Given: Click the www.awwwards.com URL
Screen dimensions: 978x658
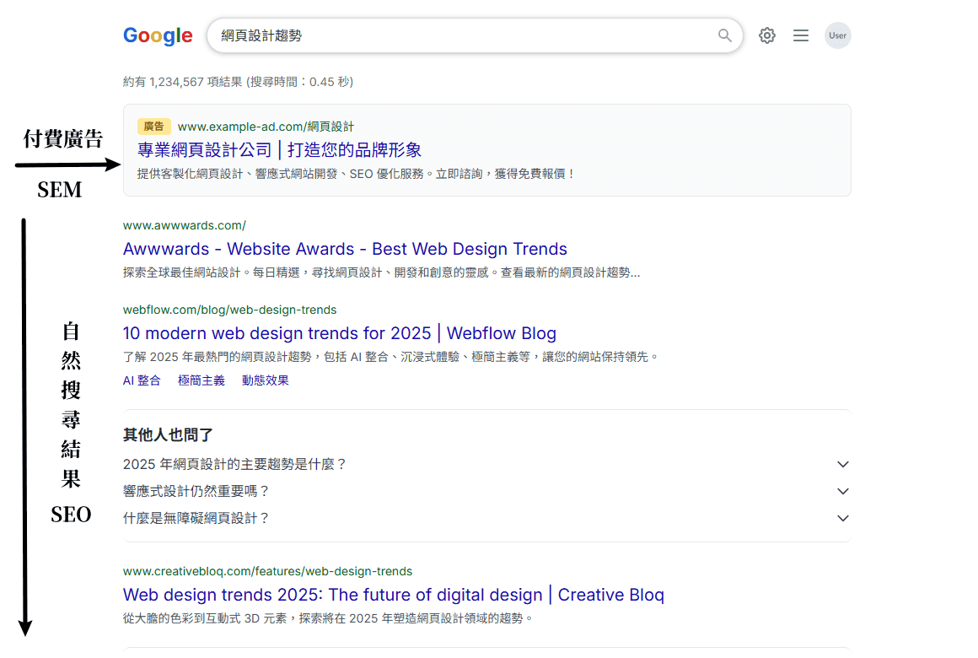Looking at the screenshot, I should pyautogui.click(x=185, y=225).
